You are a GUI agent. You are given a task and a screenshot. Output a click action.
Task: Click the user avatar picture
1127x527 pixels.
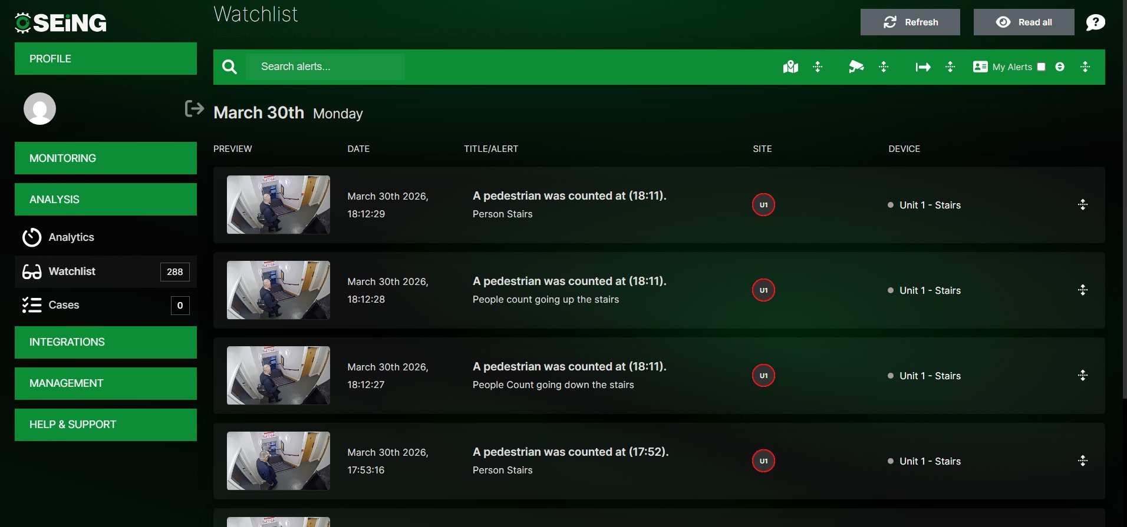[x=39, y=108]
